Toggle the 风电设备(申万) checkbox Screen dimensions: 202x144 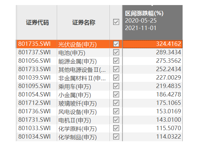point(116,111)
